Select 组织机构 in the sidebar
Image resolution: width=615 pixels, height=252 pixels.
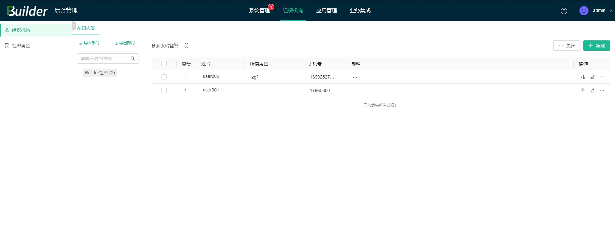click(x=36, y=30)
